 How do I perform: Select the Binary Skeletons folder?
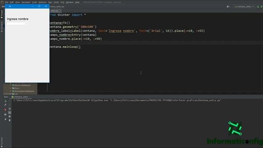21,85
